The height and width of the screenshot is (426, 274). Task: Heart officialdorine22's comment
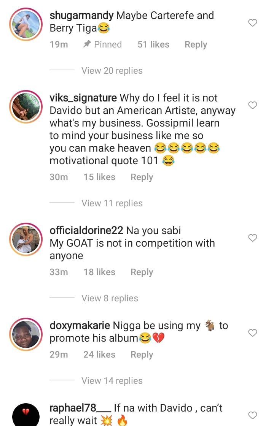tap(253, 238)
